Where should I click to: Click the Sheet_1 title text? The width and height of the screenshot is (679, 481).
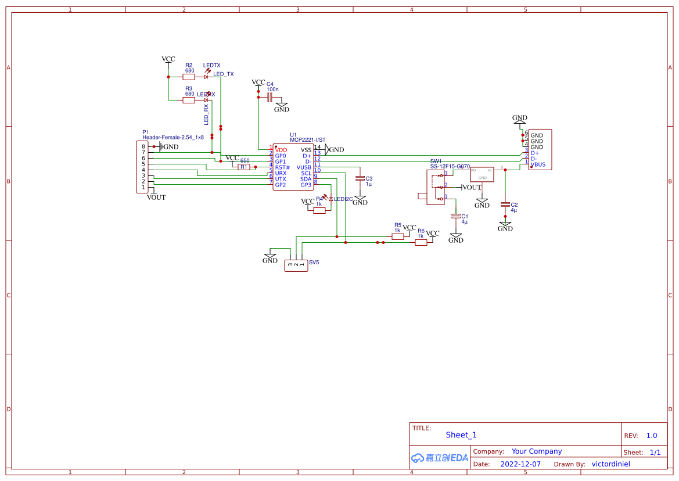click(461, 435)
